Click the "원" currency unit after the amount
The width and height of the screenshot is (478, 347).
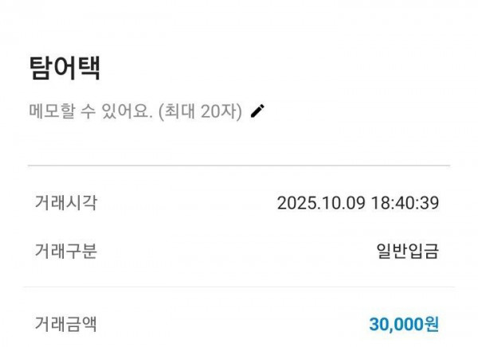coord(431,324)
